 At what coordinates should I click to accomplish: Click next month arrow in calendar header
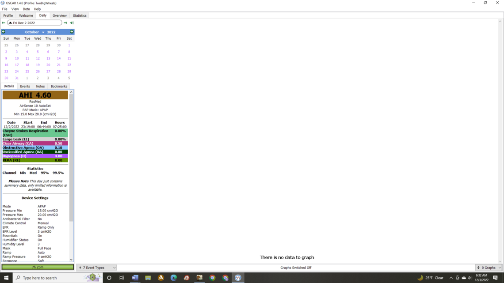72,32
